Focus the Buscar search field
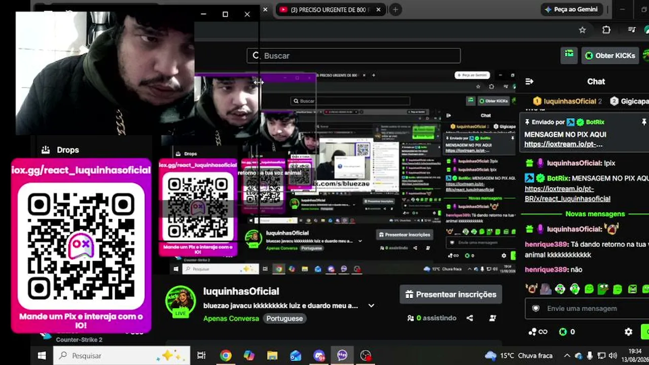Screen dimensions: 649x365 (353, 56)
